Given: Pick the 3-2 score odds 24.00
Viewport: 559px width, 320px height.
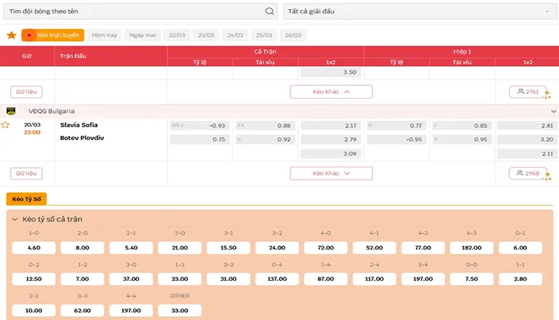Looking at the screenshot, I should 277,247.
